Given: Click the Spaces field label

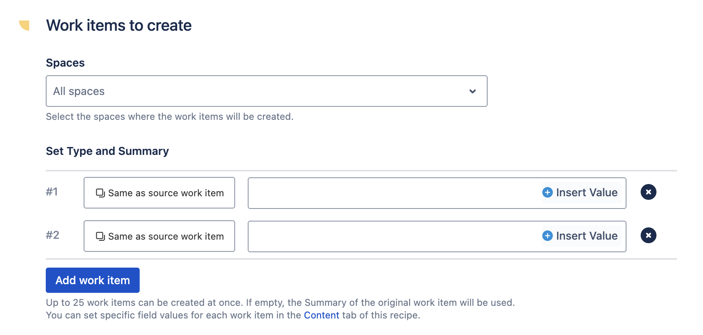Looking at the screenshot, I should (x=65, y=63).
